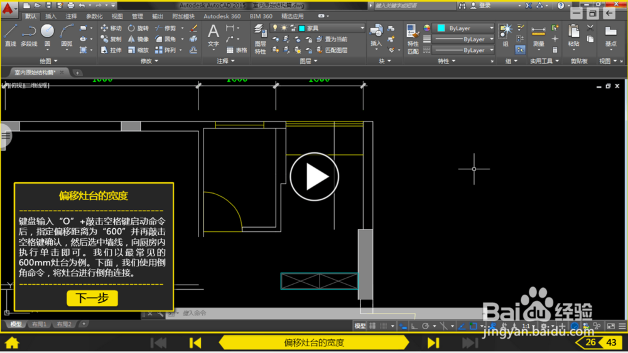
Task: Click 置为当前 (Make Current) layer button
Action: [332, 39]
